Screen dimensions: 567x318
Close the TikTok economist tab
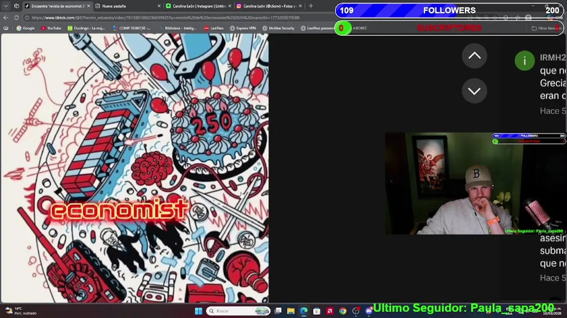(x=88, y=6)
